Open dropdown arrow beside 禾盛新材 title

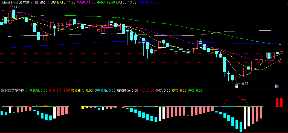(36, 2)
